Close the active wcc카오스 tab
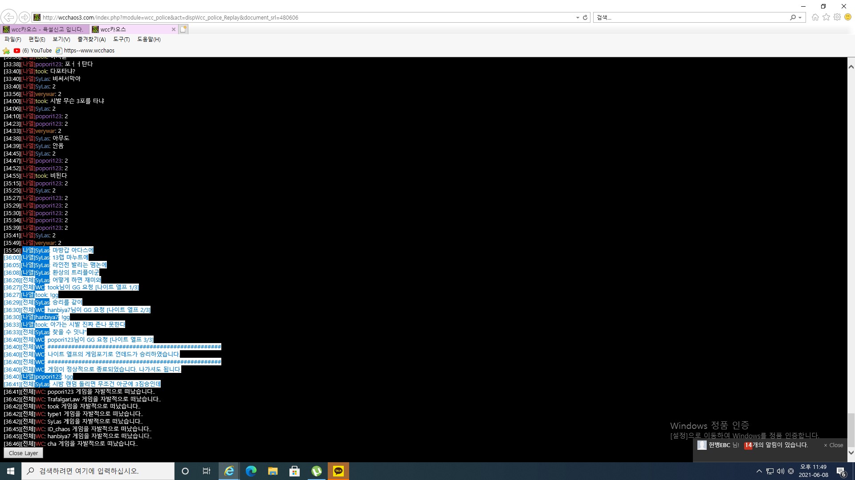This screenshot has height=480, width=855. 173,29
